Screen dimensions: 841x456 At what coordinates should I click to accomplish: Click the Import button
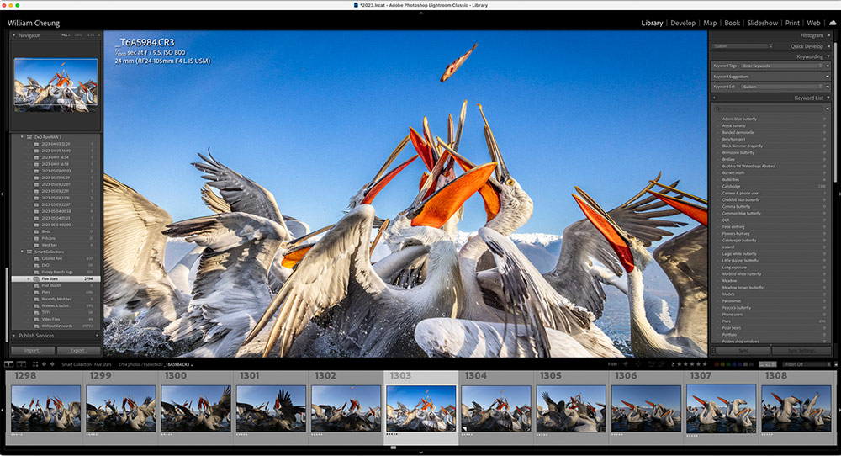coord(33,351)
